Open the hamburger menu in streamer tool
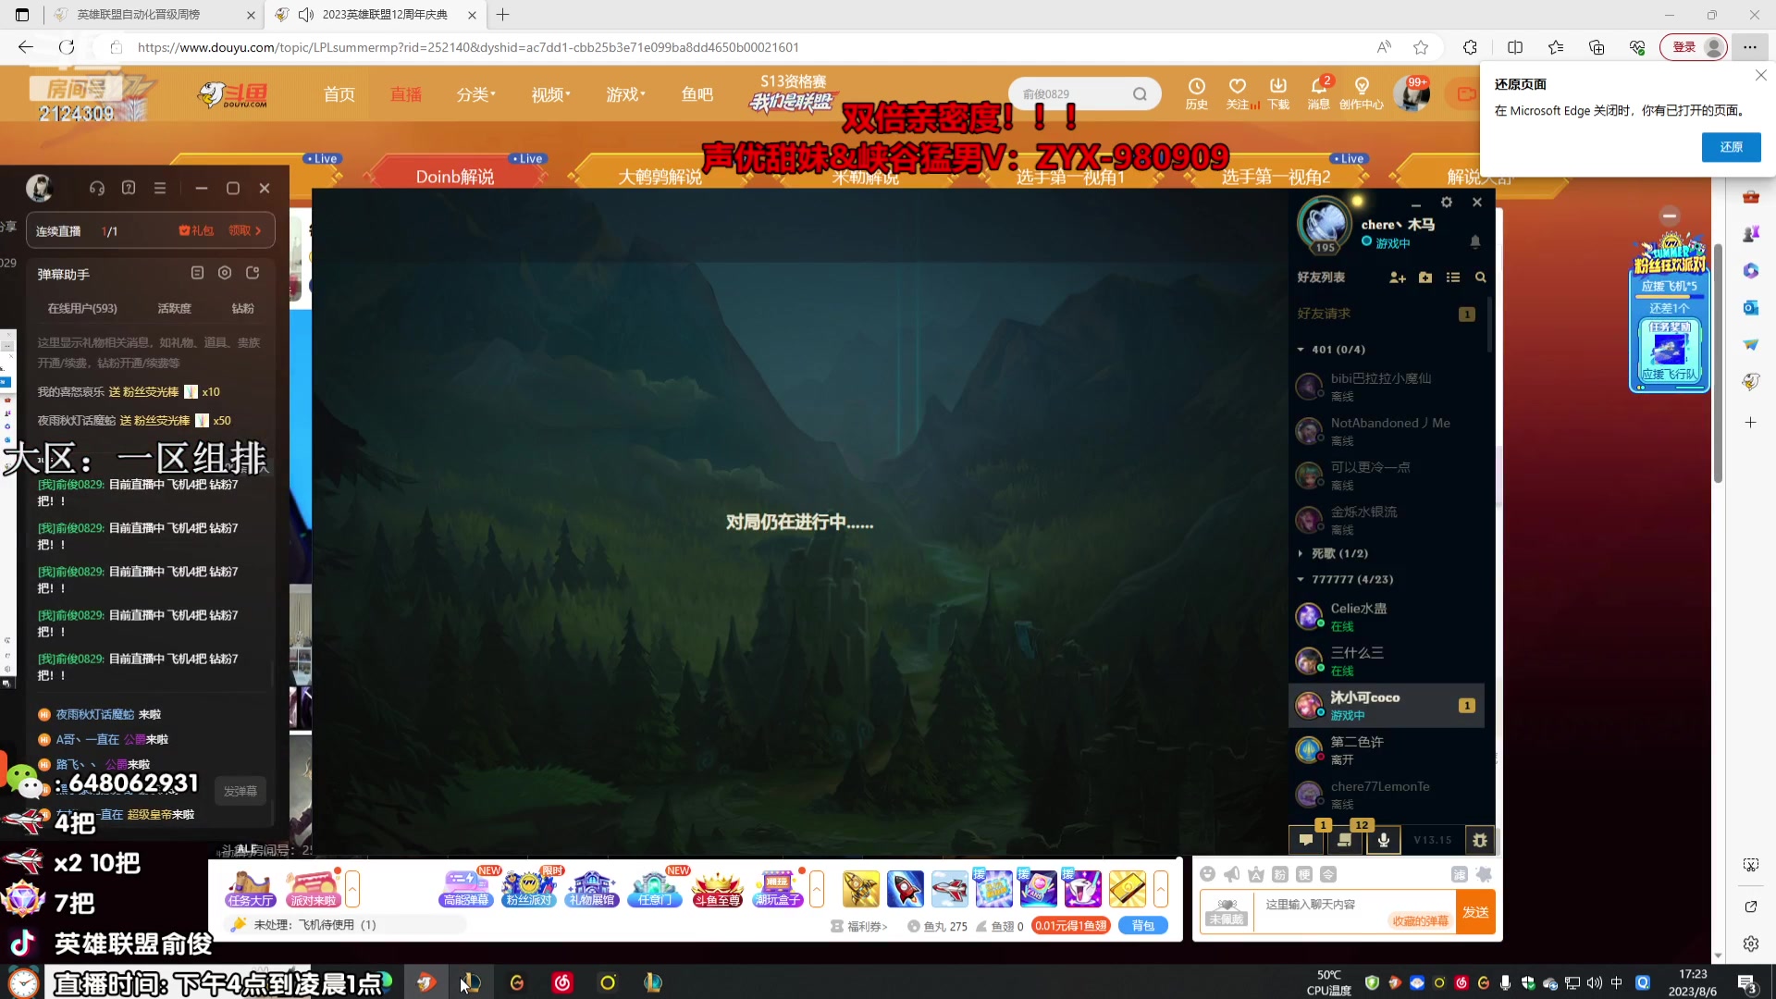The height and width of the screenshot is (999, 1776). pyautogui.click(x=160, y=188)
